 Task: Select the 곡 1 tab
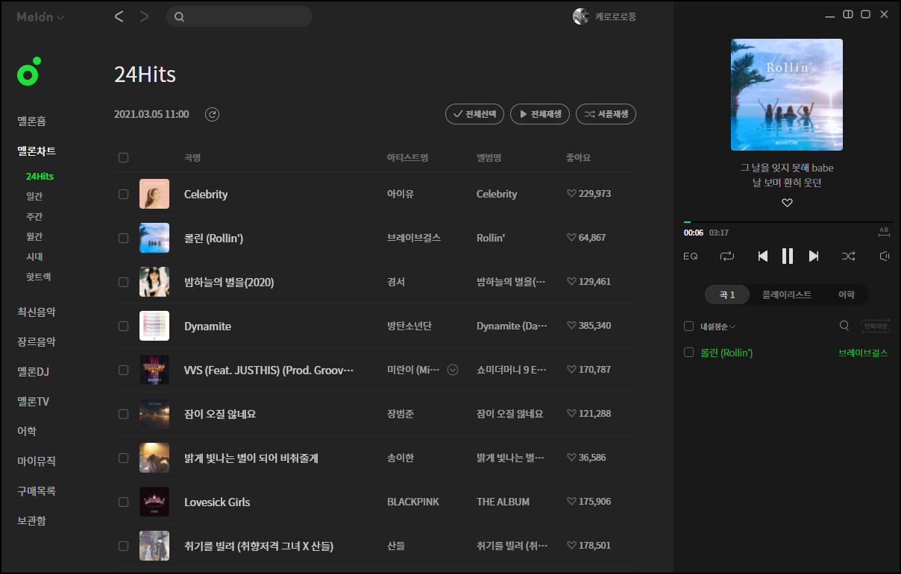pyautogui.click(x=727, y=294)
